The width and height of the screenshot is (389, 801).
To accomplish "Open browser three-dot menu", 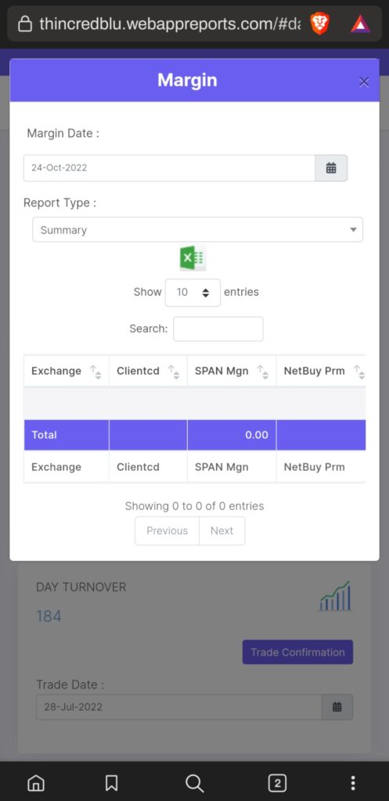I will click(x=353, y=782).
